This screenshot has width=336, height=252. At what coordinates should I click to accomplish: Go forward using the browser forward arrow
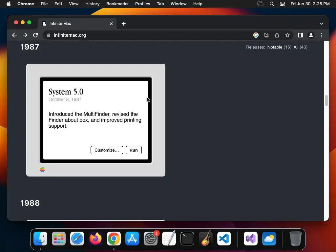tap(25, 35)
